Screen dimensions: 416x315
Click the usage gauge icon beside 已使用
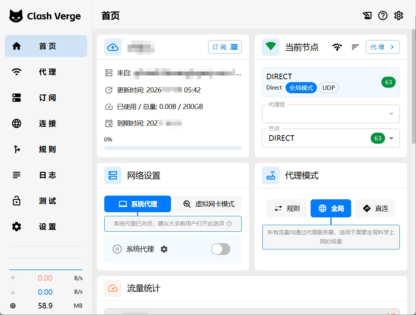pos(109,107)
